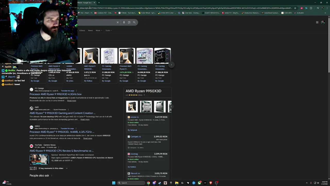This screenshot has width=330, height=186.
Task: Click the taskbar Search box
Action: [131, 183]
